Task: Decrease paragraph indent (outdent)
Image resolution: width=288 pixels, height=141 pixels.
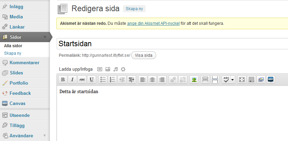Action: pyautogui.click(x=122, y=80)
